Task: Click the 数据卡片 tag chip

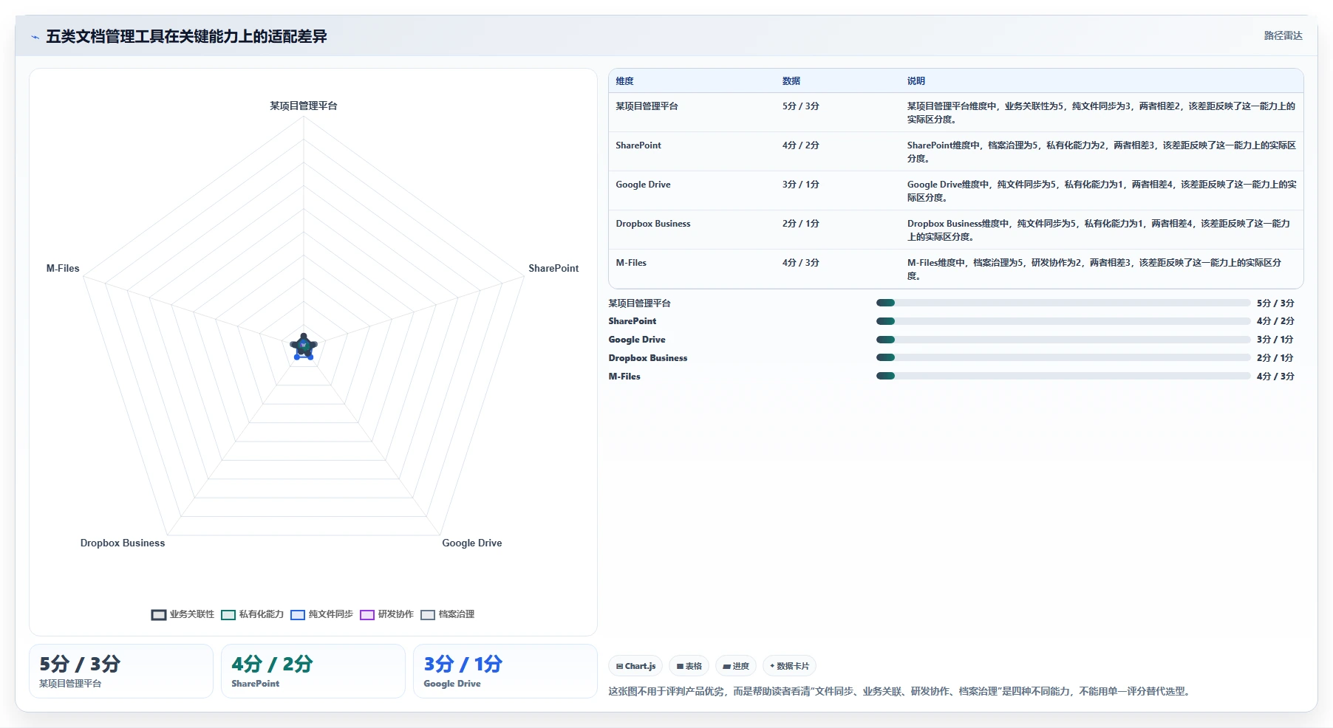Action: click(789, 666)
